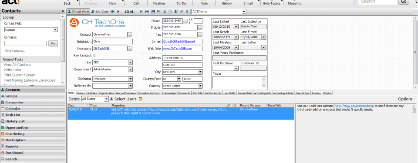
Task: Save the record with the floppy disk icon
Action: (153, 12)
